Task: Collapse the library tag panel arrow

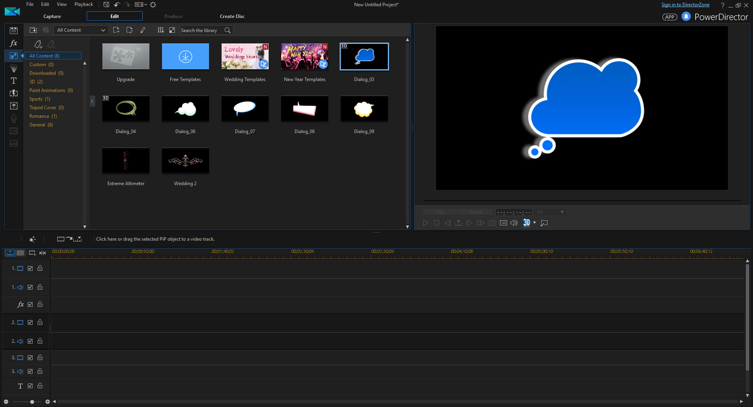Action: (92, 101)
